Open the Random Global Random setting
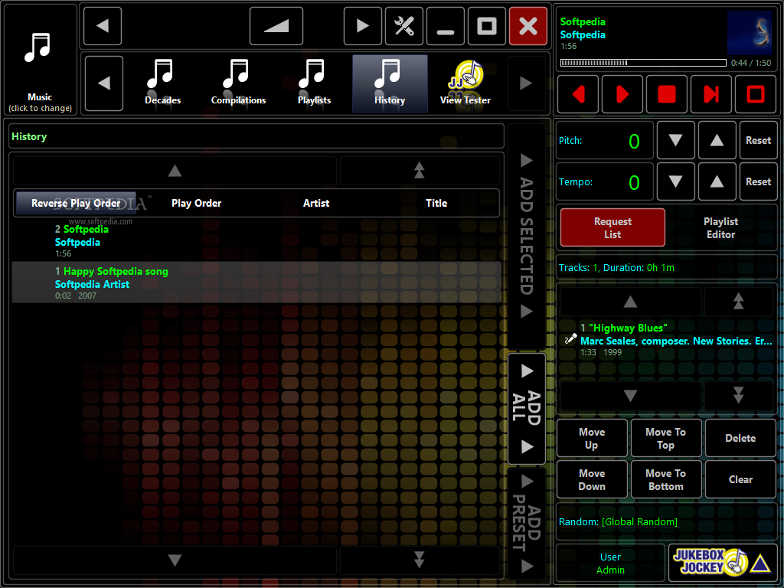 (667, 521)
